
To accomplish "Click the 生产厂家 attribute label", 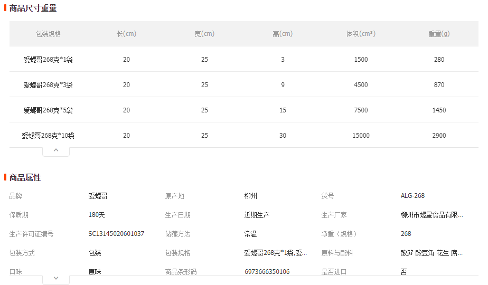I will pos(334,215).
